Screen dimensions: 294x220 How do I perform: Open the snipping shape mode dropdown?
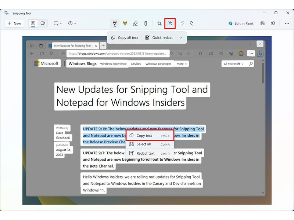58,23
